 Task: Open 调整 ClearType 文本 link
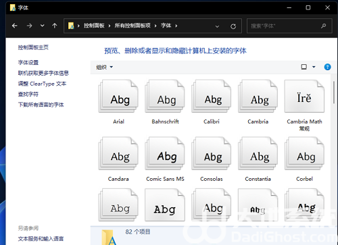coord(42,84)
